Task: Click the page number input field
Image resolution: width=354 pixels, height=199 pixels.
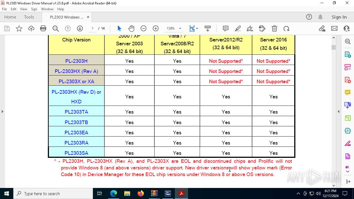Action: click(93, 28)
